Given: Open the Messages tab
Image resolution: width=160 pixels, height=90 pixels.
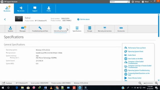Looking at the screenshot, I should pyautogui.click(x=22, y=29).
